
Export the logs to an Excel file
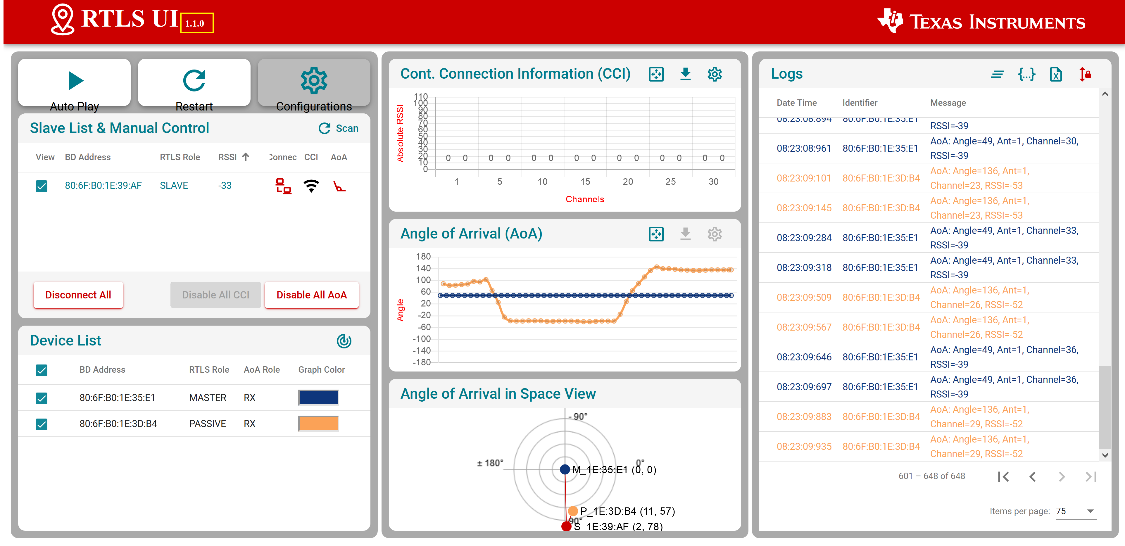1055,74
